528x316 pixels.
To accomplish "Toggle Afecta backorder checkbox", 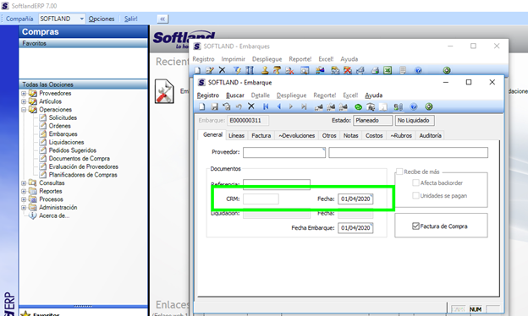I will click(x=415, y=183).
